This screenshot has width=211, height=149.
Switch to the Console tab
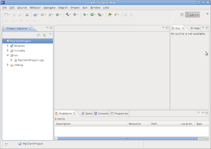click(x=102, y=113)
